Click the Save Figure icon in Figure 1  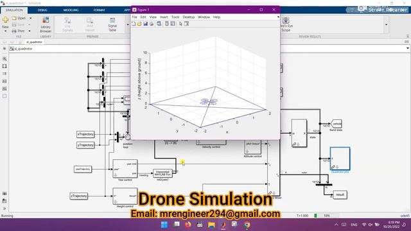pos(146,24)
